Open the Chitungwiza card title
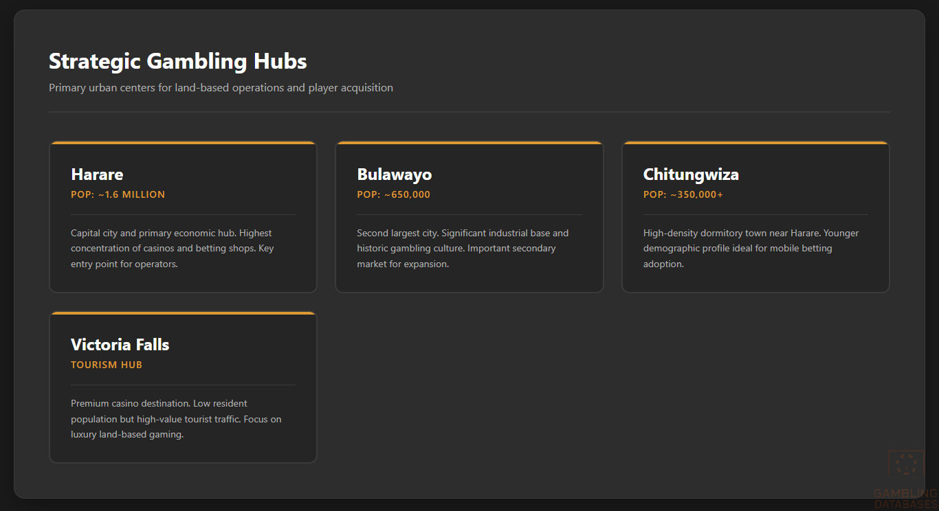Viewport: 939px width, 511px height. (691, 174)
